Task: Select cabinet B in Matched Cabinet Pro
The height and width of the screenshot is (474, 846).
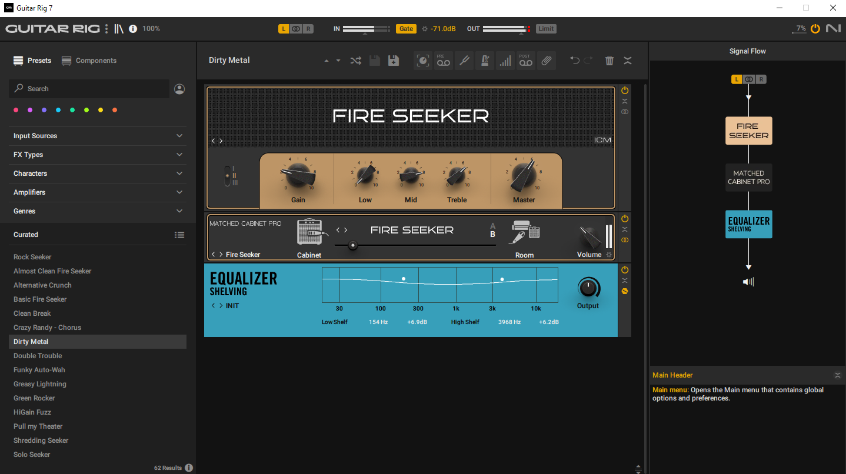Action: 492,234
